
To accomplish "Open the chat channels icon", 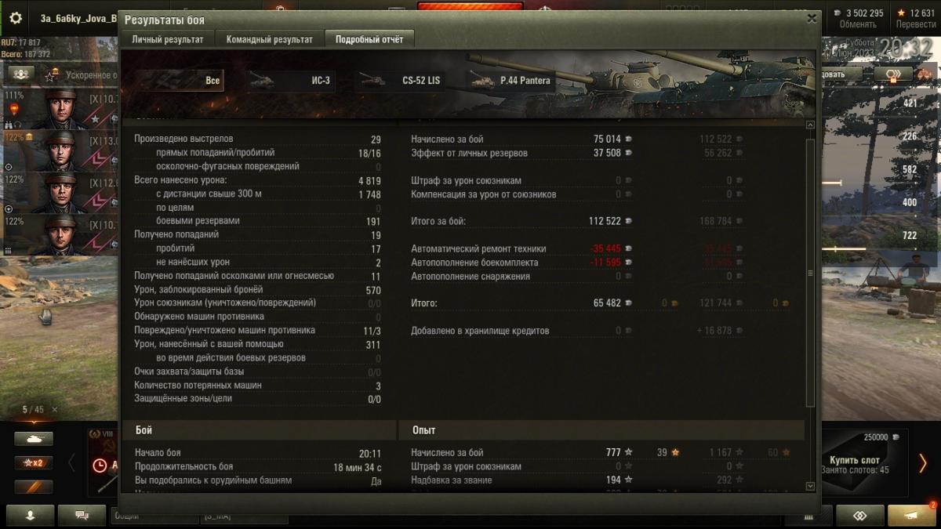I will point(82,516).
